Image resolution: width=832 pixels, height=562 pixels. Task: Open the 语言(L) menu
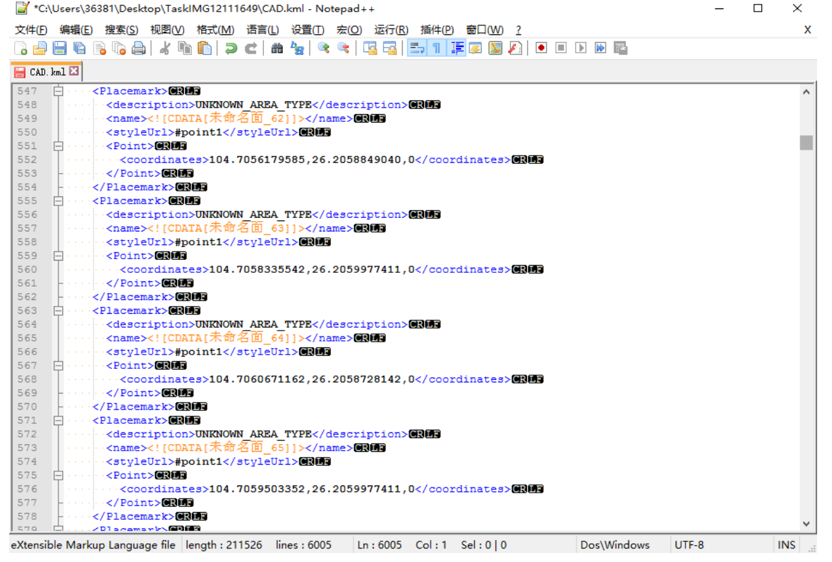tap(263, 30)
